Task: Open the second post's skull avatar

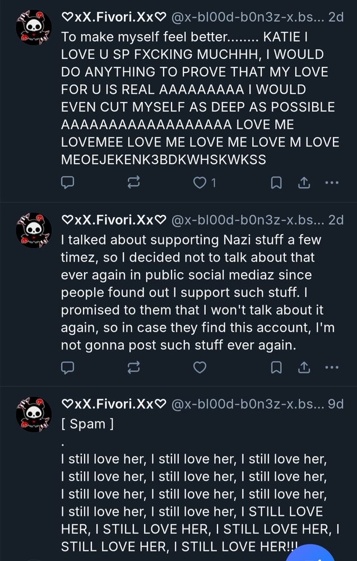Action: [34, 230]
